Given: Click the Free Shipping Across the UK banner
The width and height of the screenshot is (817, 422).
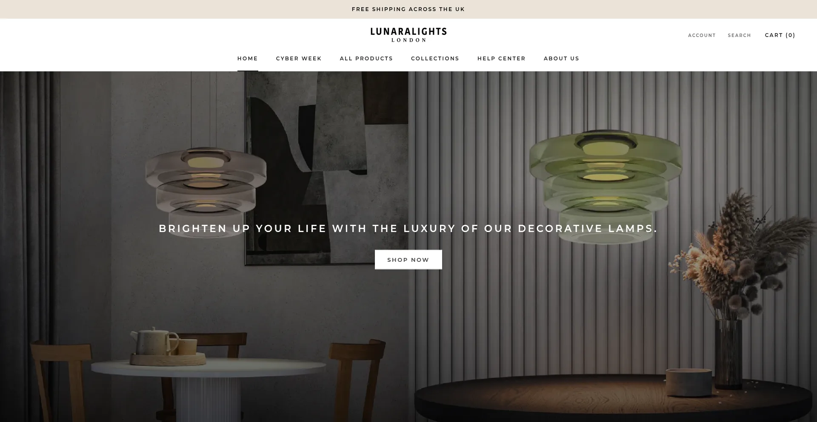Looking at the screenshot, I should point(408,9).
